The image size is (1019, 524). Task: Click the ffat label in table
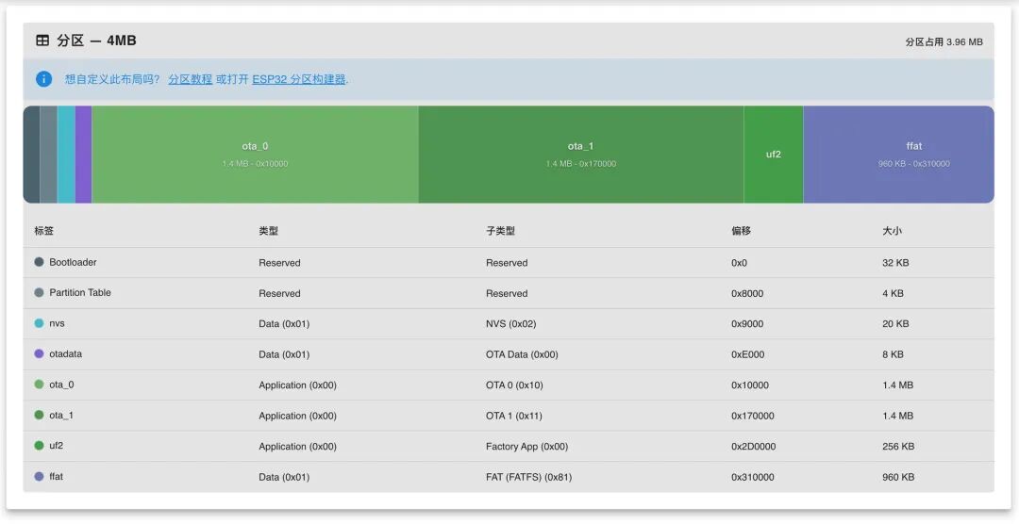coord(57,477)
